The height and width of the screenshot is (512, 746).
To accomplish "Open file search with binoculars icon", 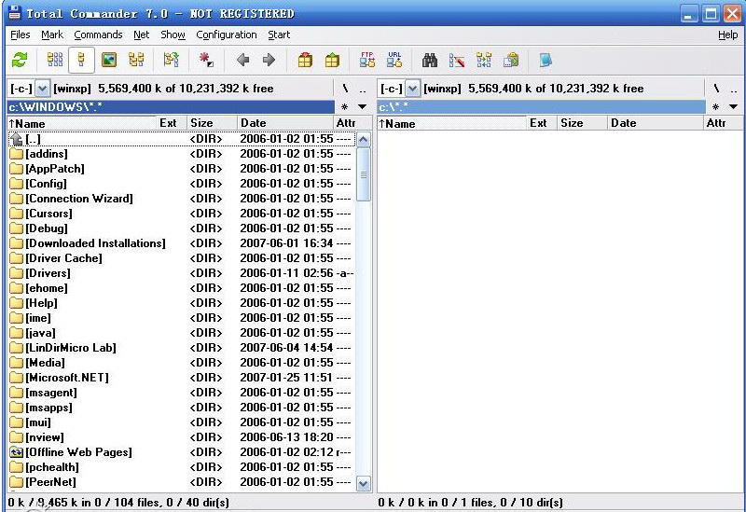I will pyautogui.click(x=430, y=60).
